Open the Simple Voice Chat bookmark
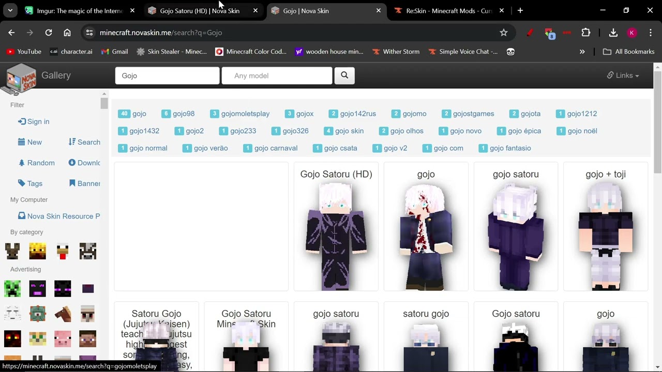Screen dimensions: 662x372 463,52
